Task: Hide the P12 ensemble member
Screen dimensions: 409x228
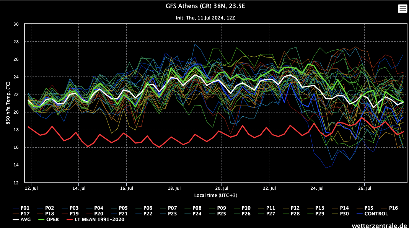Action: [291, 208]
